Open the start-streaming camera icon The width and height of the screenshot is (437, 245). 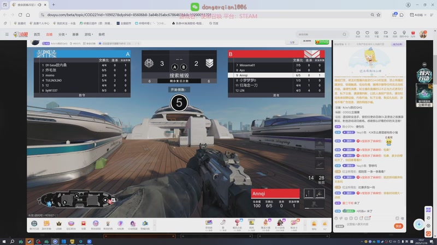click(x=386, y=34)
